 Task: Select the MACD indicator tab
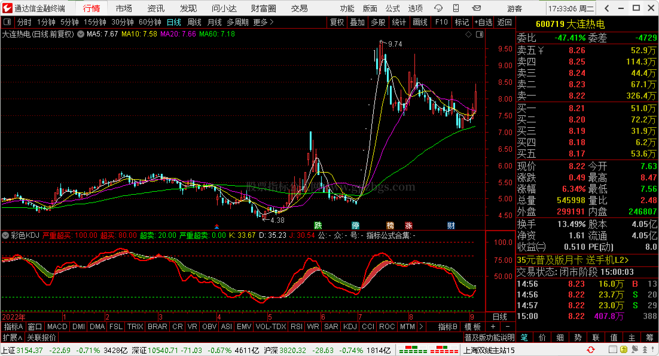click(57, 327)
